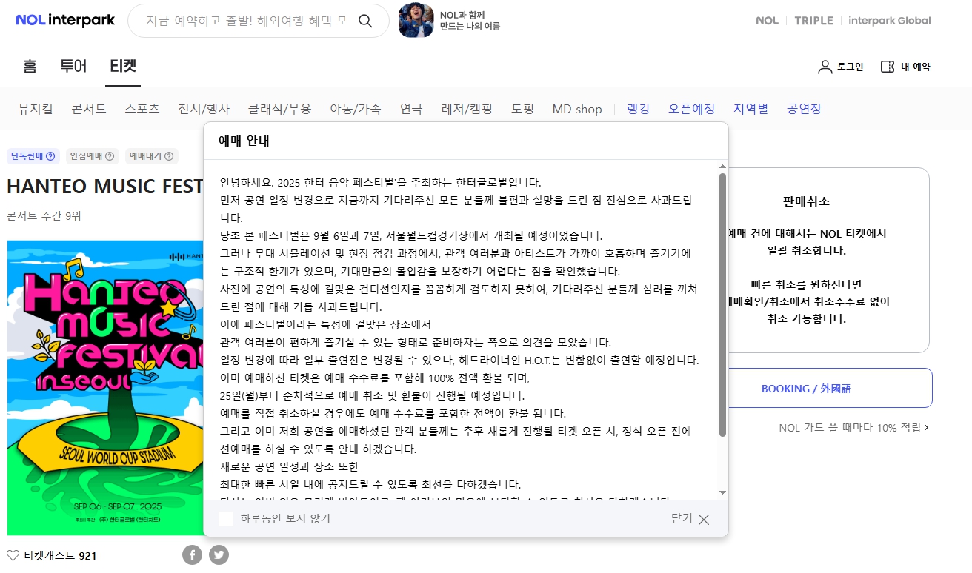Go to the 홈 tab

pyautogui.click(x=30, y=67)
